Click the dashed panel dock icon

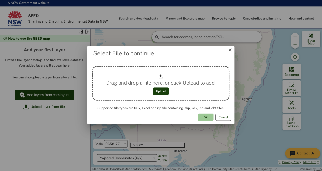(x=87, y=32)
